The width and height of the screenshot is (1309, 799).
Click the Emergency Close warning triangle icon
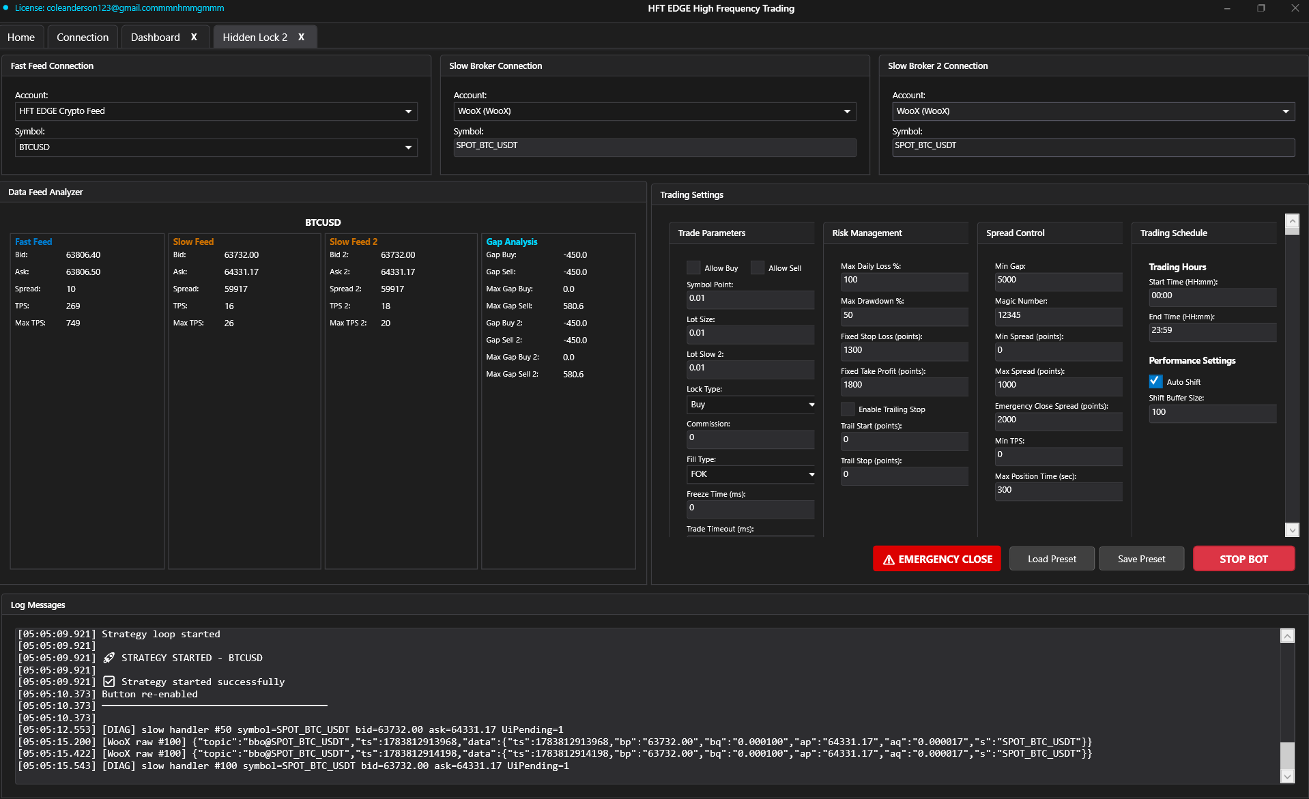pyautogui.click(x=889, y=560)
